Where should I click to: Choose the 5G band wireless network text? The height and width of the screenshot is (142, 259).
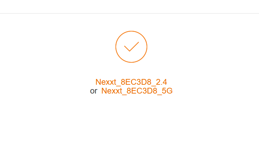pos(137,91)
